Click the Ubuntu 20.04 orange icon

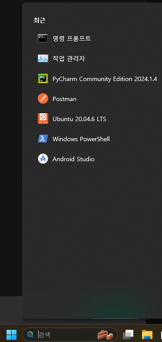tap(43, 119)
